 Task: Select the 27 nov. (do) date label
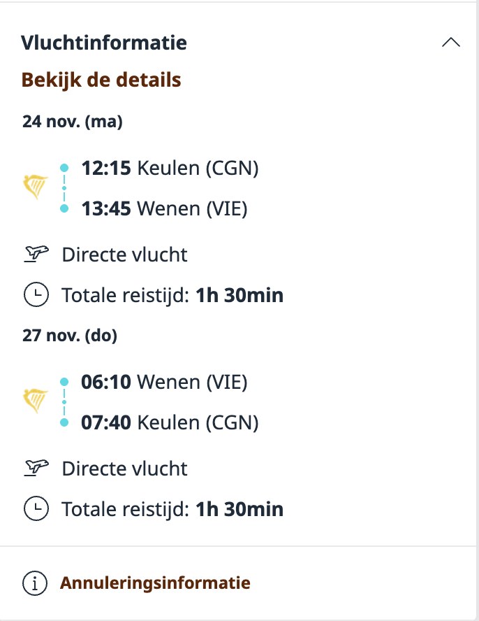(69, 336)
